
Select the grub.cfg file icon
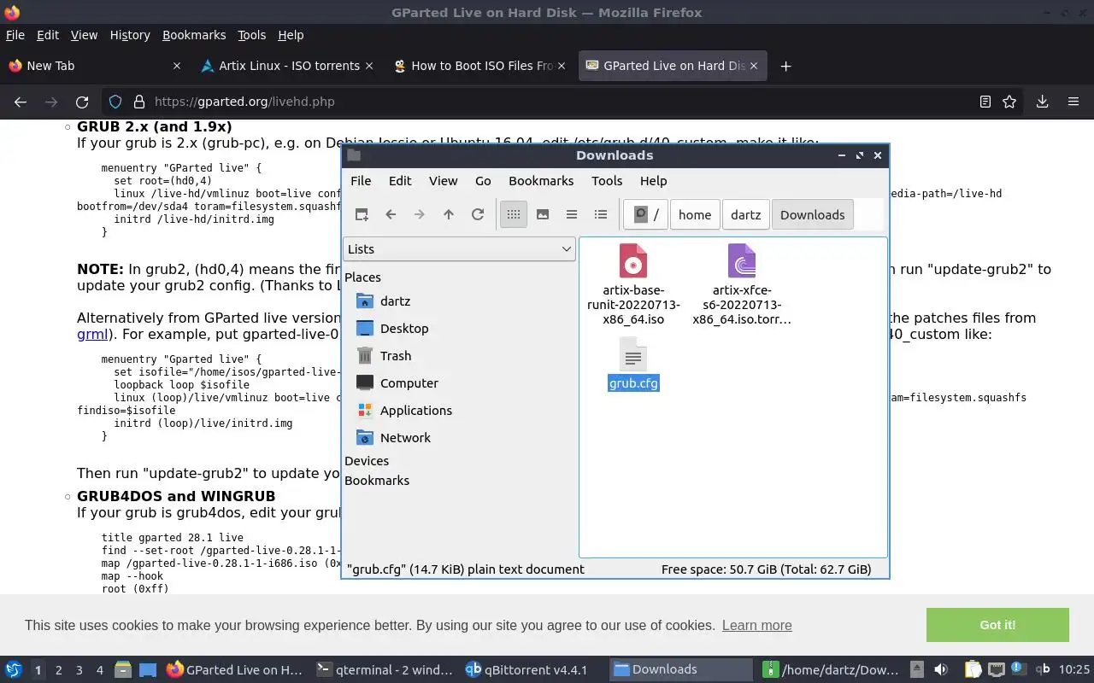coord(633,355)
